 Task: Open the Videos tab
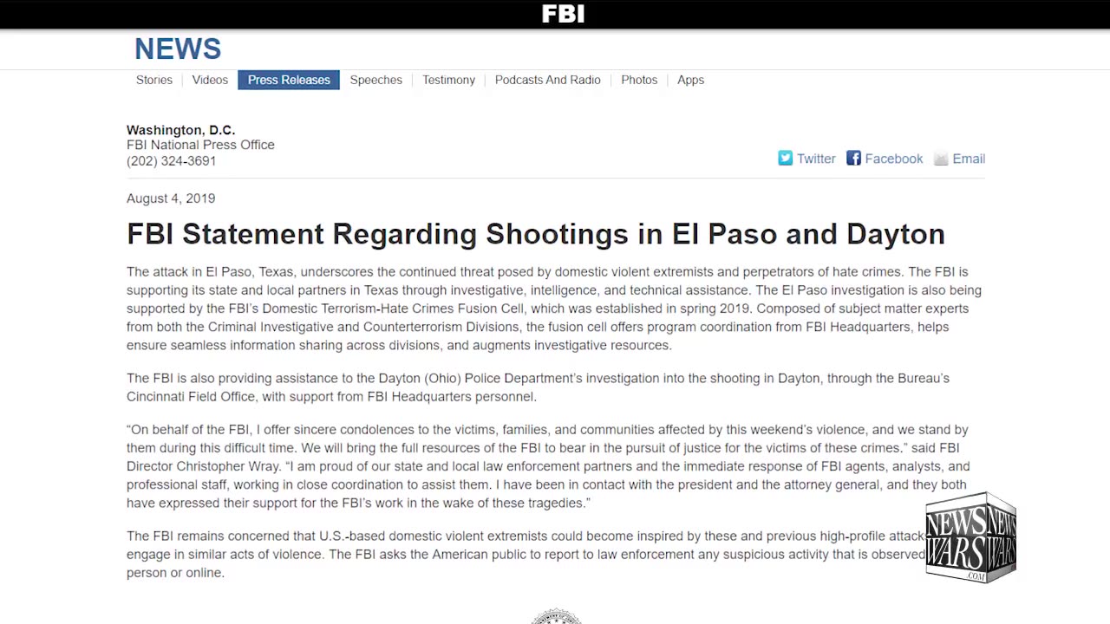pyautogui.click(x=210, y=80)
